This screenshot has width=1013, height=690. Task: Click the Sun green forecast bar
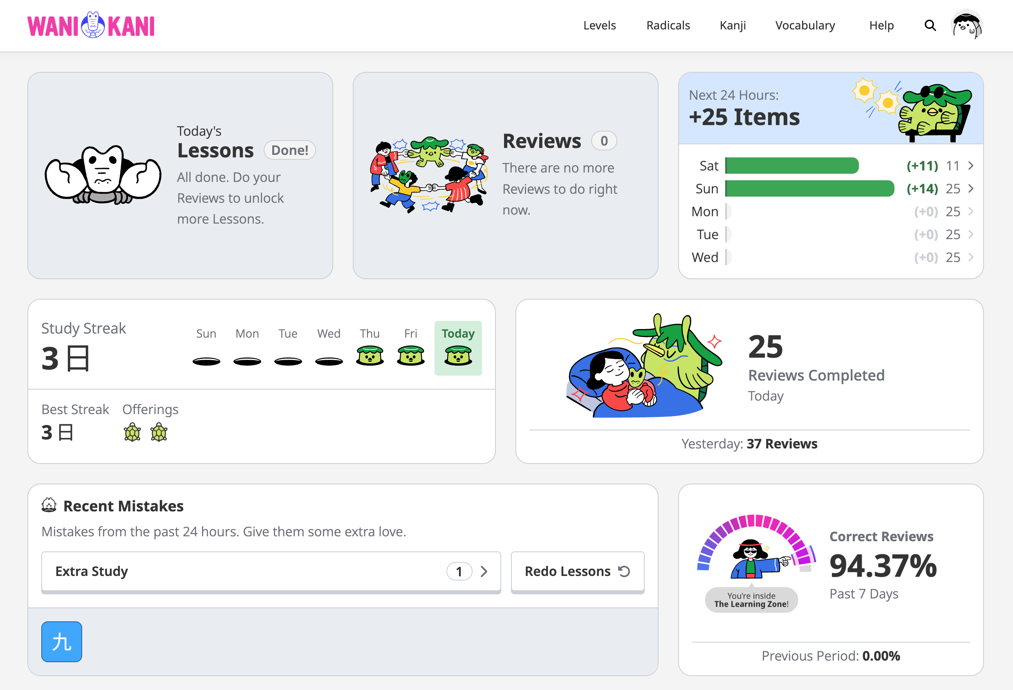coord(809,188)
